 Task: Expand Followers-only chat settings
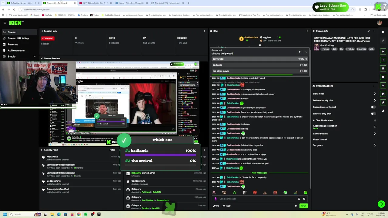click(x=344, y=100)
